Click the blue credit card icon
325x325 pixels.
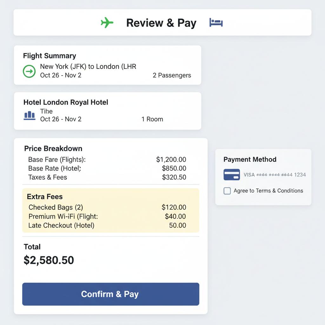[x=232, y=175]
